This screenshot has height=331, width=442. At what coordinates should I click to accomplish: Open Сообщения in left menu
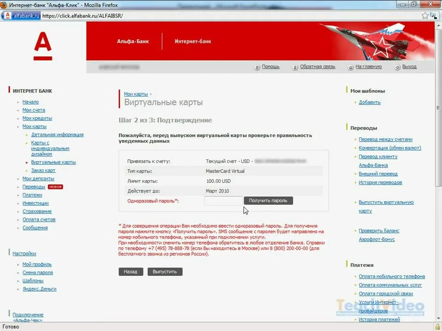[x=35, y=228]
